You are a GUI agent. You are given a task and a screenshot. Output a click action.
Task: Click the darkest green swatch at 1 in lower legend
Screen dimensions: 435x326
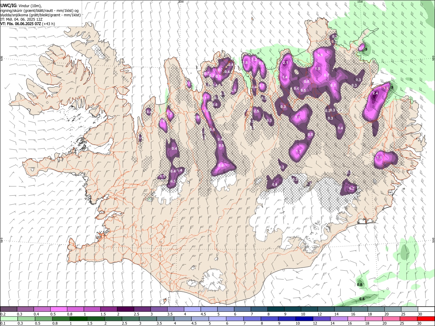coord(78,319)
